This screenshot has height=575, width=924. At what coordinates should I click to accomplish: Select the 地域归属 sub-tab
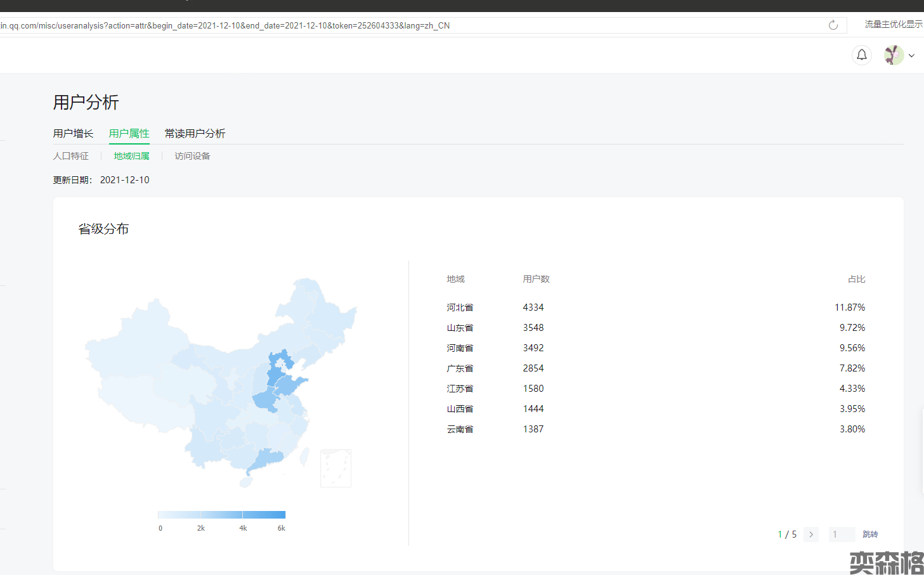131,156
